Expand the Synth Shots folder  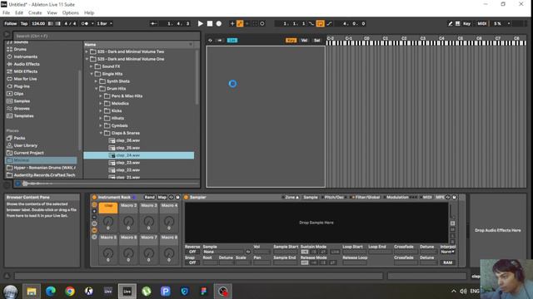coord(97,81)
